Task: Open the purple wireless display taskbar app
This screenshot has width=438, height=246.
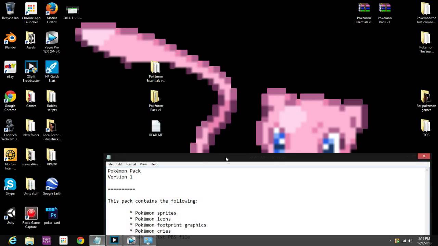Action: coord(47,241)
